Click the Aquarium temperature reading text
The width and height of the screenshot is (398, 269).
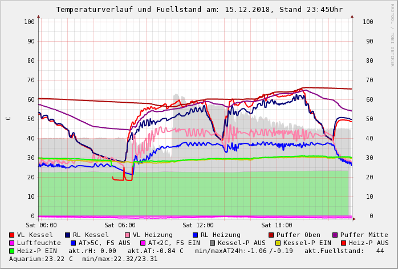click(x=41, y=259)
